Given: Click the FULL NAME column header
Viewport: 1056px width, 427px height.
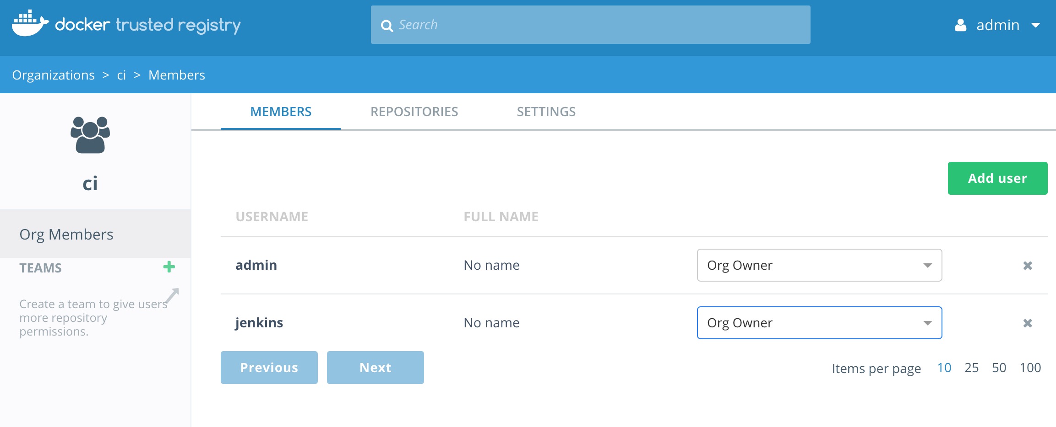Looking at the screenshot, I should 501,217.
